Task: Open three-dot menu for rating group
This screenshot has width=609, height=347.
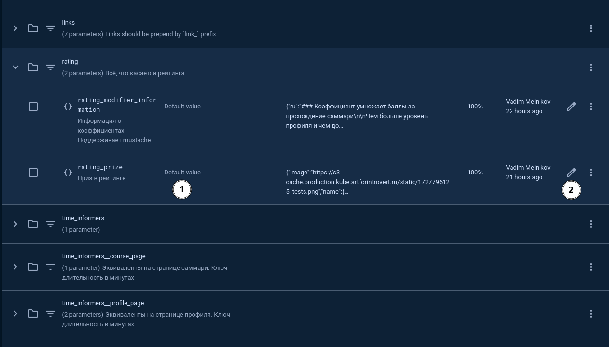Action: pyautogui.click(x=591, y=67)
